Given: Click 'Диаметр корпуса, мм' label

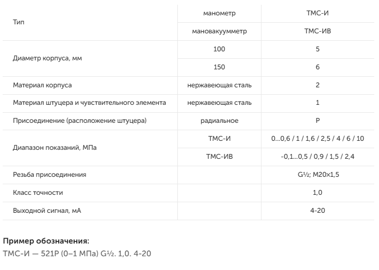Looking at the screenshot, I should (48, 58).
